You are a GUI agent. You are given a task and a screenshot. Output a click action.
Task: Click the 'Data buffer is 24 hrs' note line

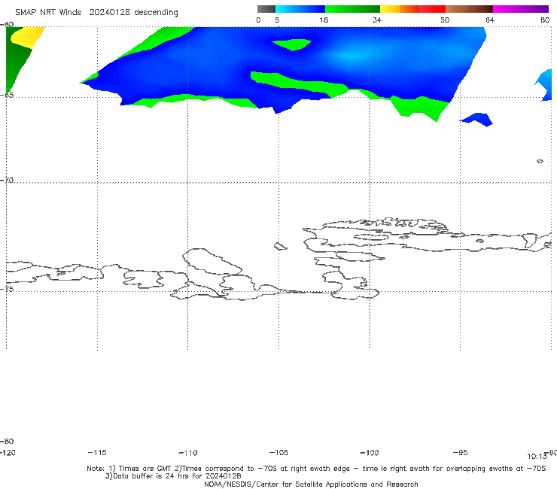[x=173, y=476]
